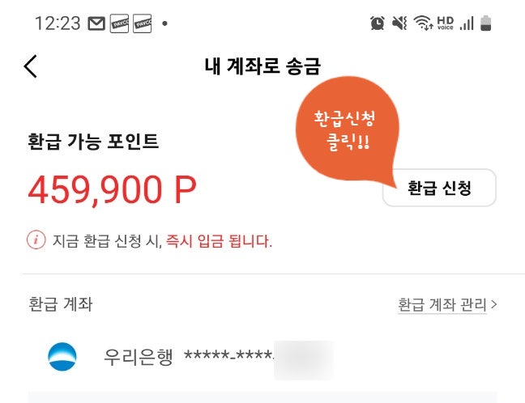Open 환급 계좌 관리 link
This screenshot has height=403, width=525.
442,305
